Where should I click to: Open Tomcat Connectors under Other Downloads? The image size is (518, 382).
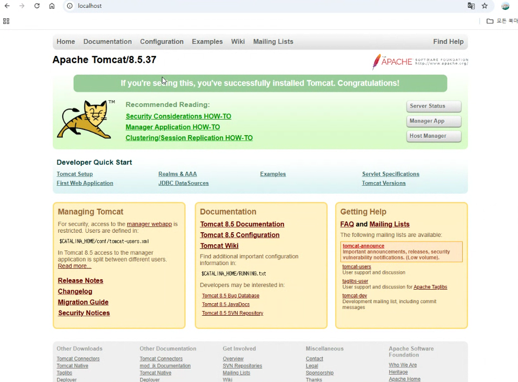[78, 359]
